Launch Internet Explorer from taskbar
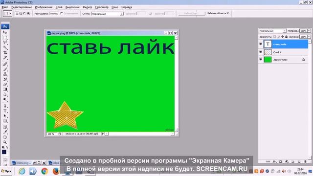Screen dimensions: 313x176 tap(22, 171)
